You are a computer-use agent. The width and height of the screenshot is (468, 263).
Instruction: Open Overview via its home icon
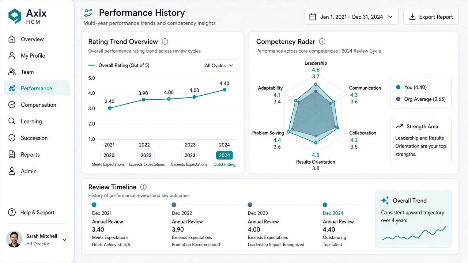click(12, 39)
